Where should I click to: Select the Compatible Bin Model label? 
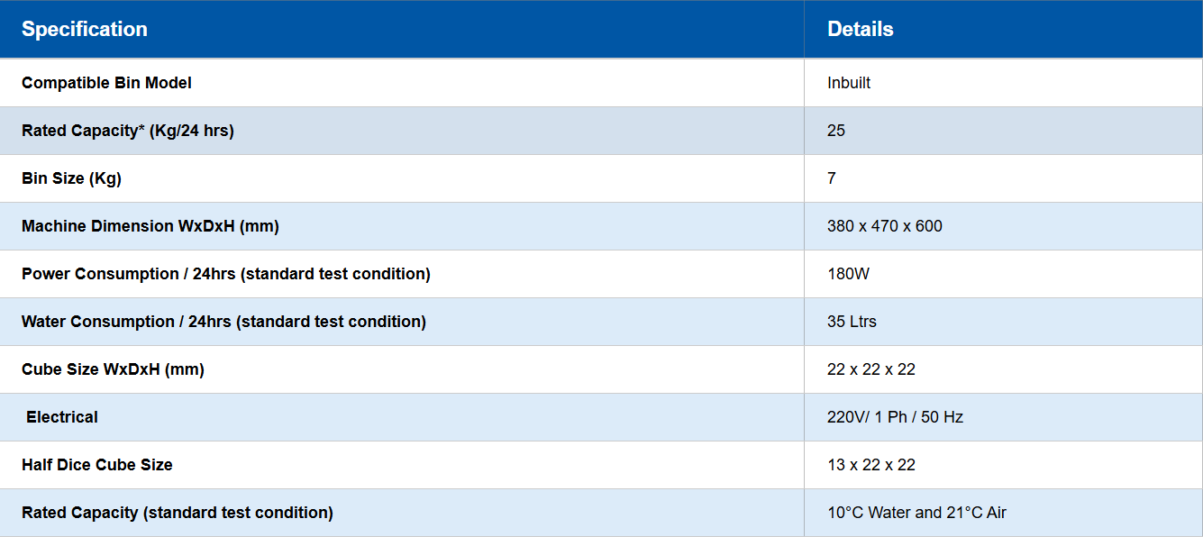106,83
